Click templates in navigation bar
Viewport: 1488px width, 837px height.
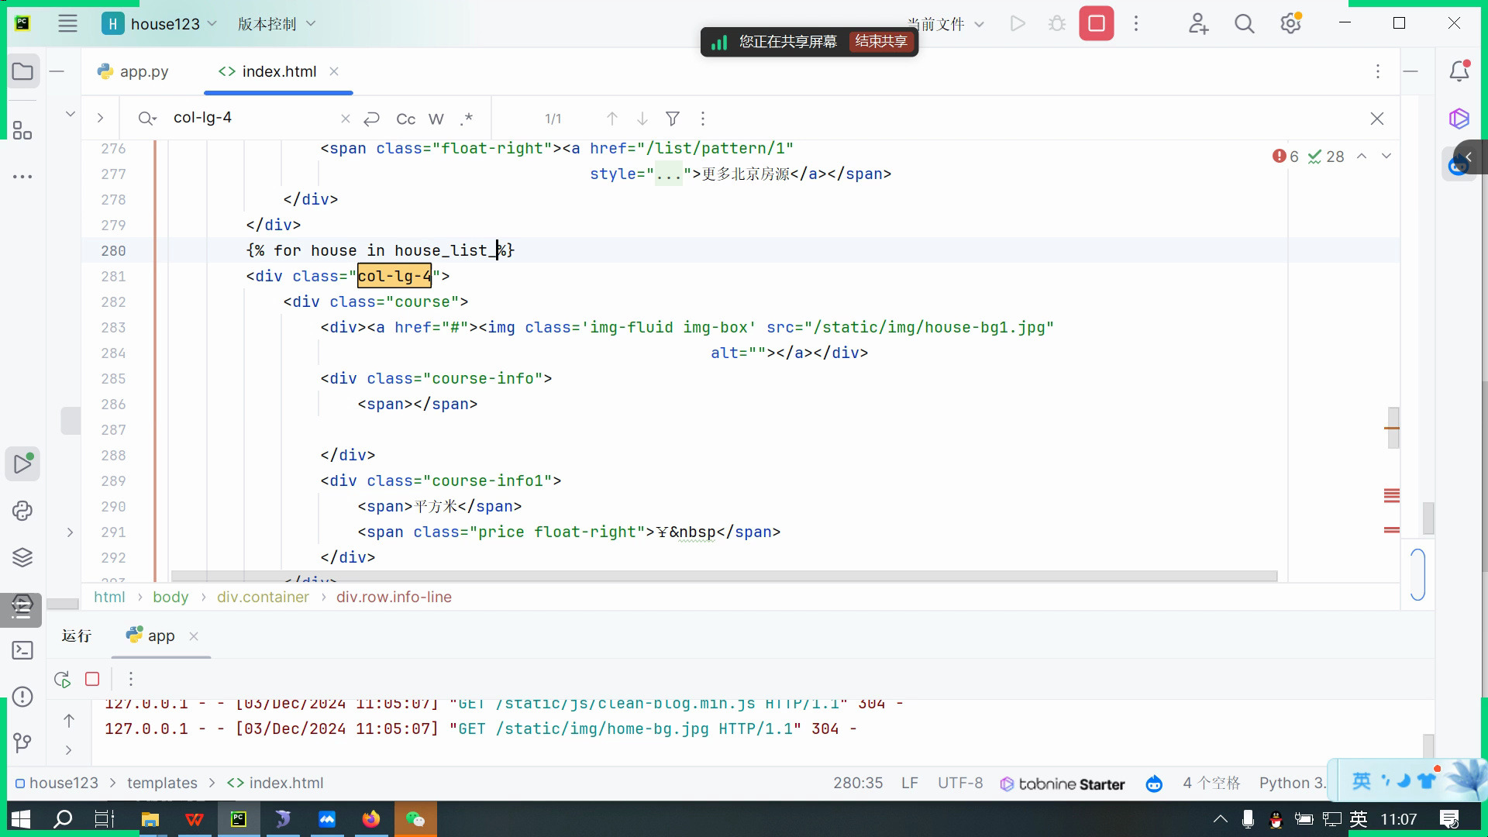point(162,784)
